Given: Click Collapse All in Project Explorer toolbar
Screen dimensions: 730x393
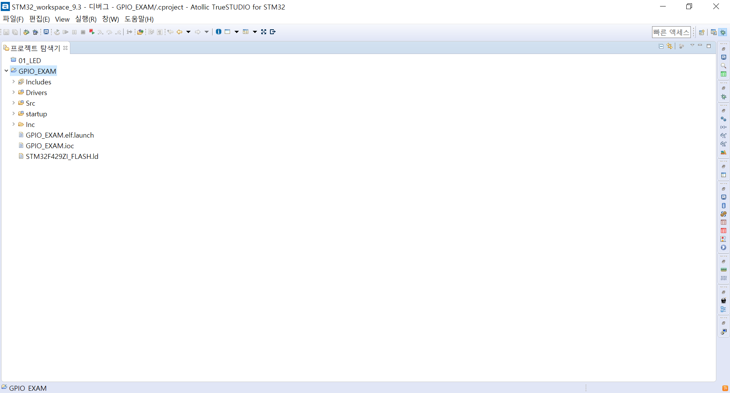Looking at the screenshot, I should (x=661, y=46).
